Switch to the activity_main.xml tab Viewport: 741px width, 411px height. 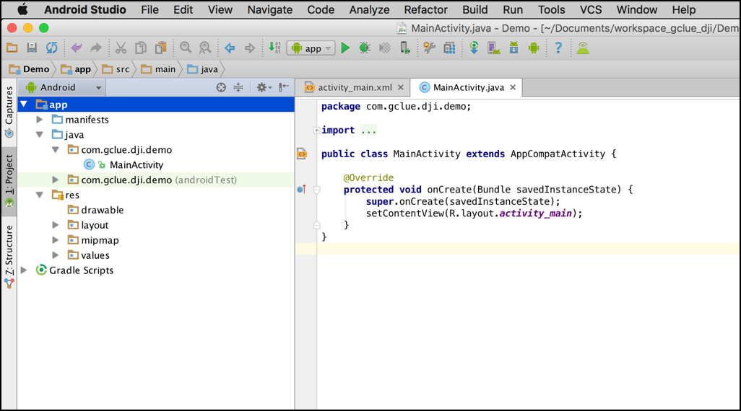(355, 87)
